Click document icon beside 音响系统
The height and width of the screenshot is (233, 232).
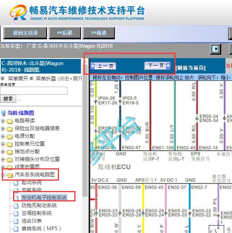click(x=16, y=229)
